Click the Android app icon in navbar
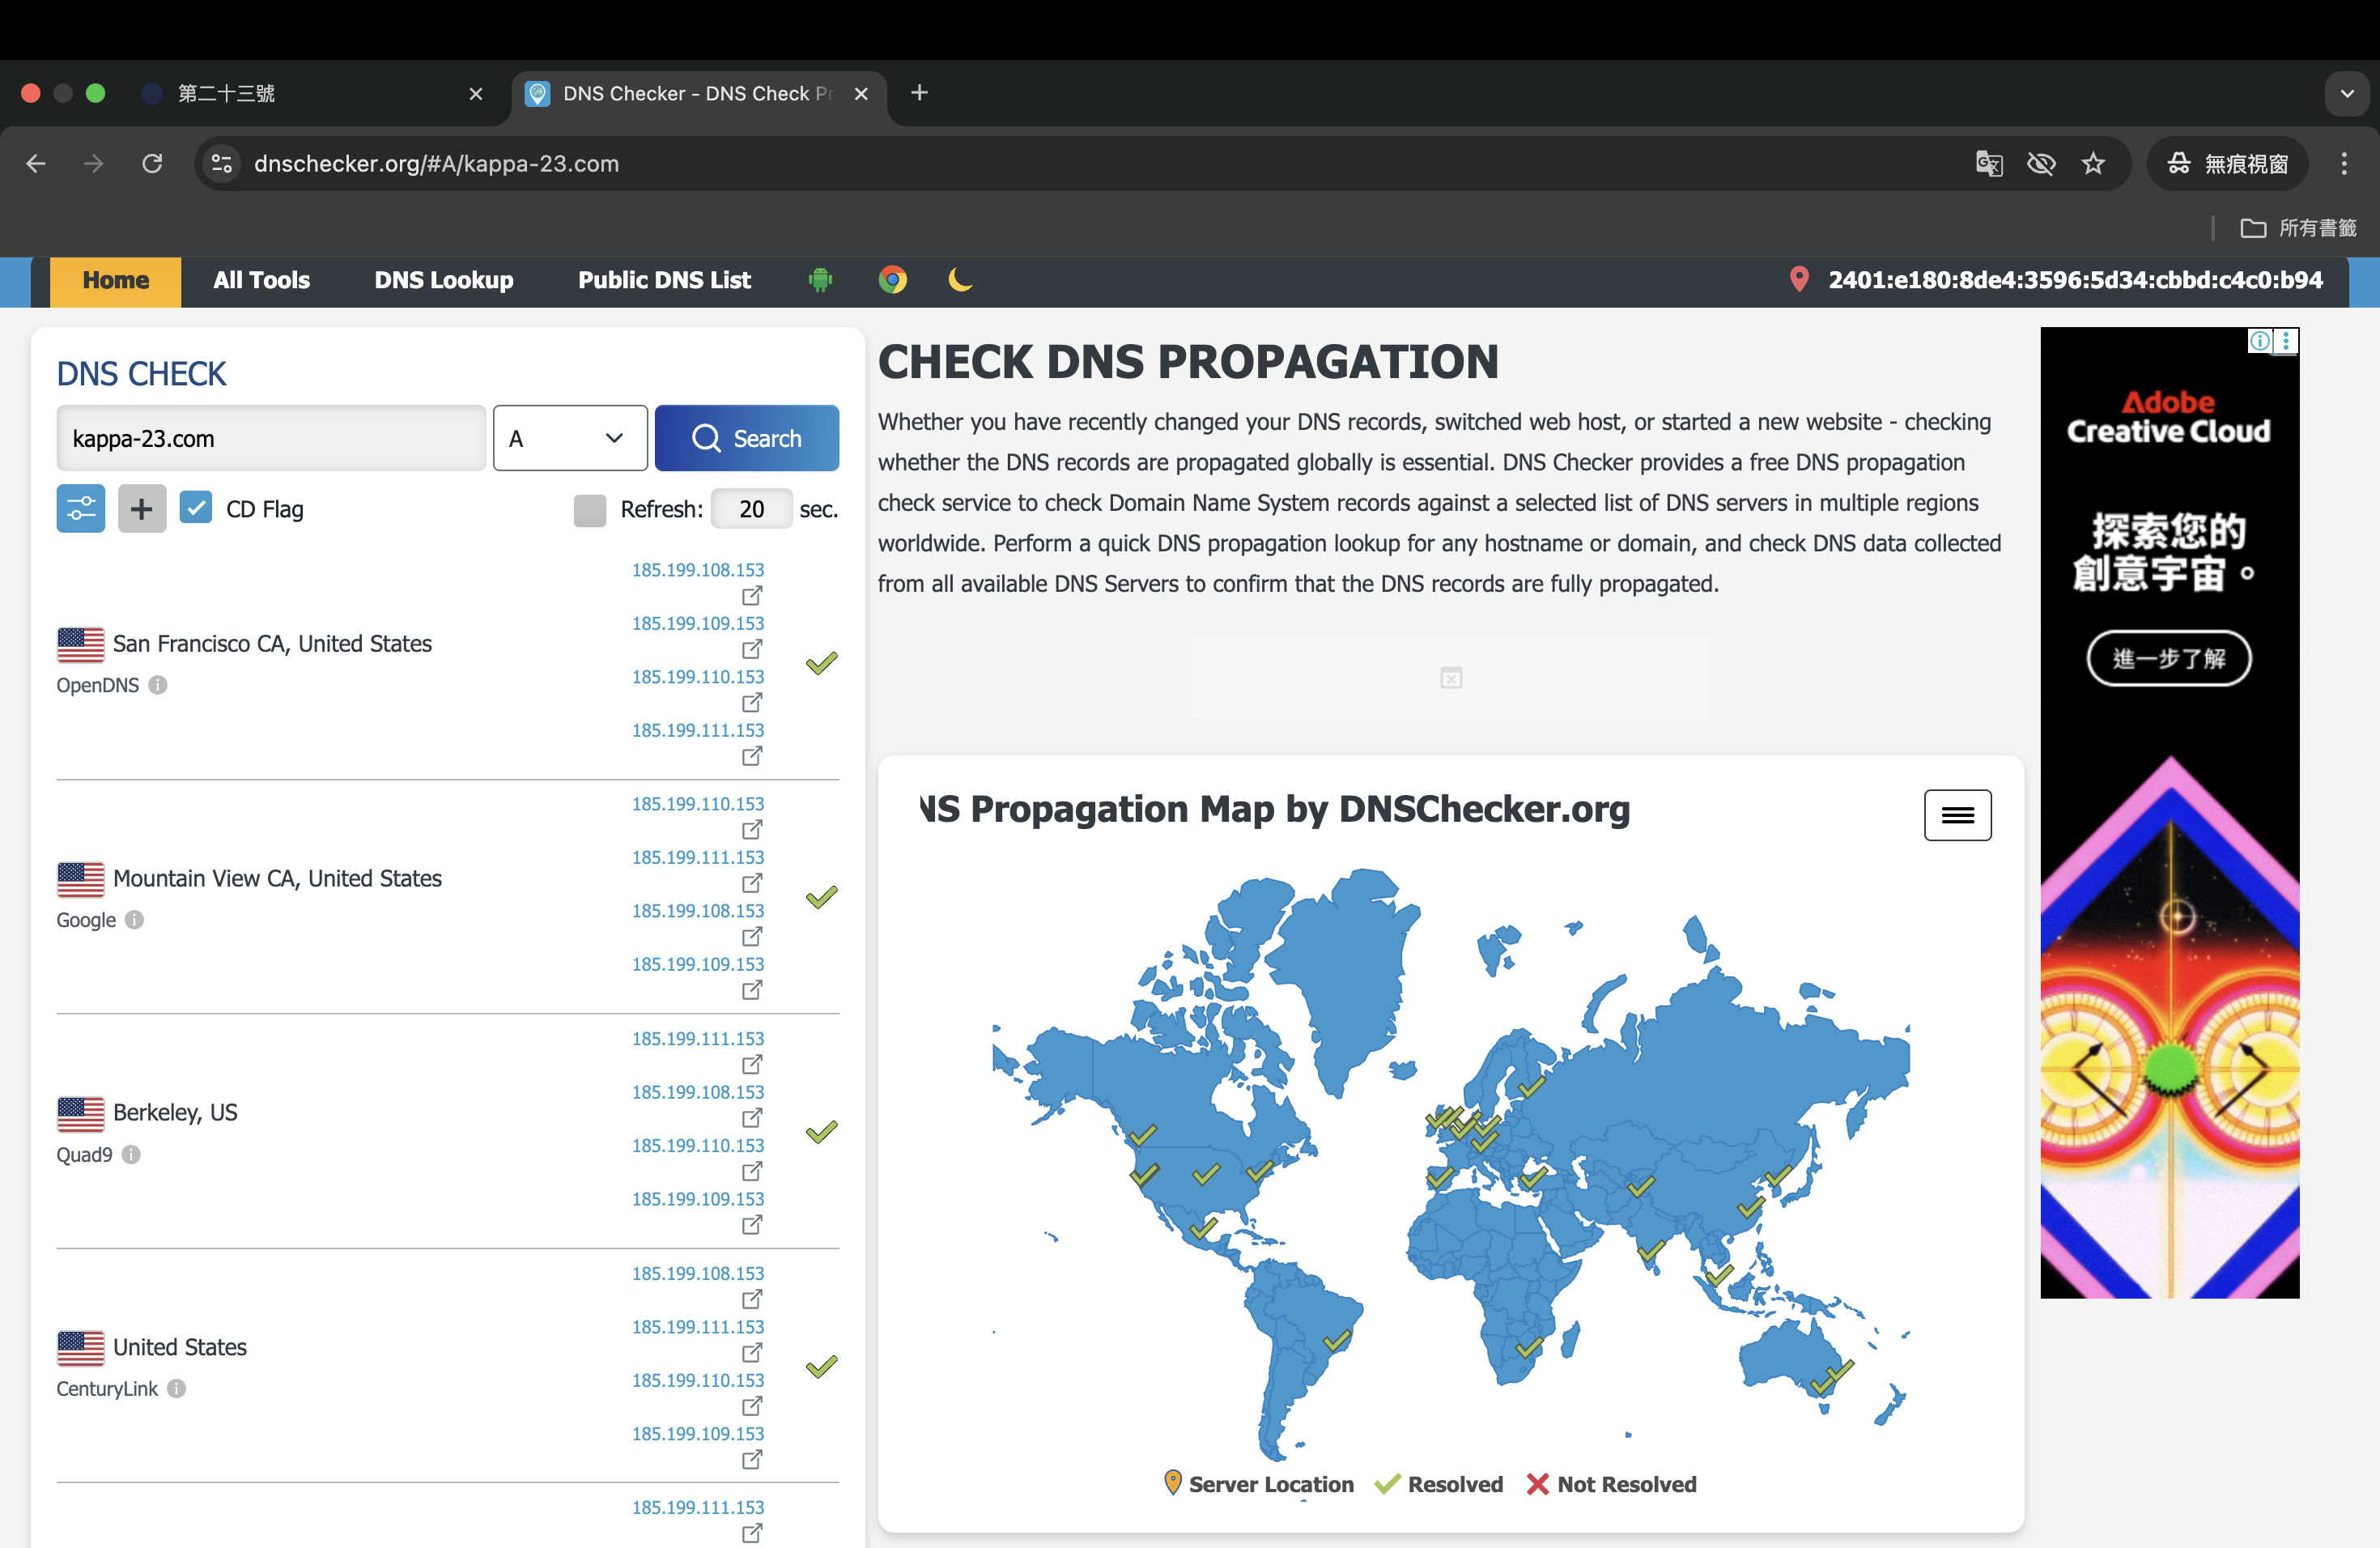 [820, 280]
